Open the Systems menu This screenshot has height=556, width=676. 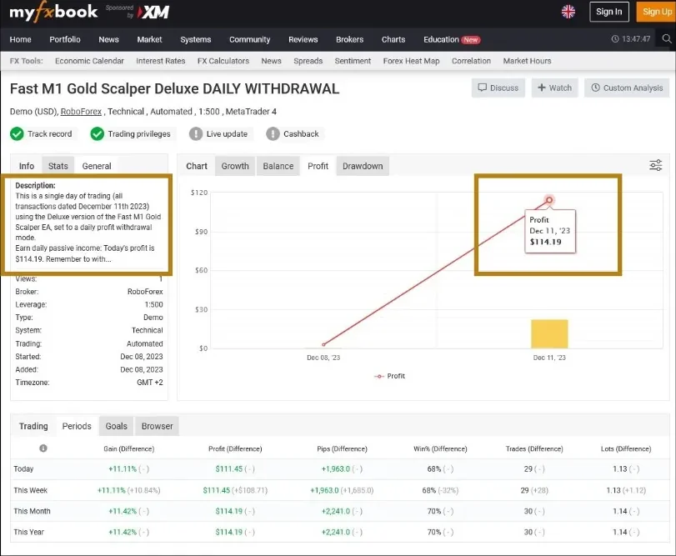click(x=196, y=40)
